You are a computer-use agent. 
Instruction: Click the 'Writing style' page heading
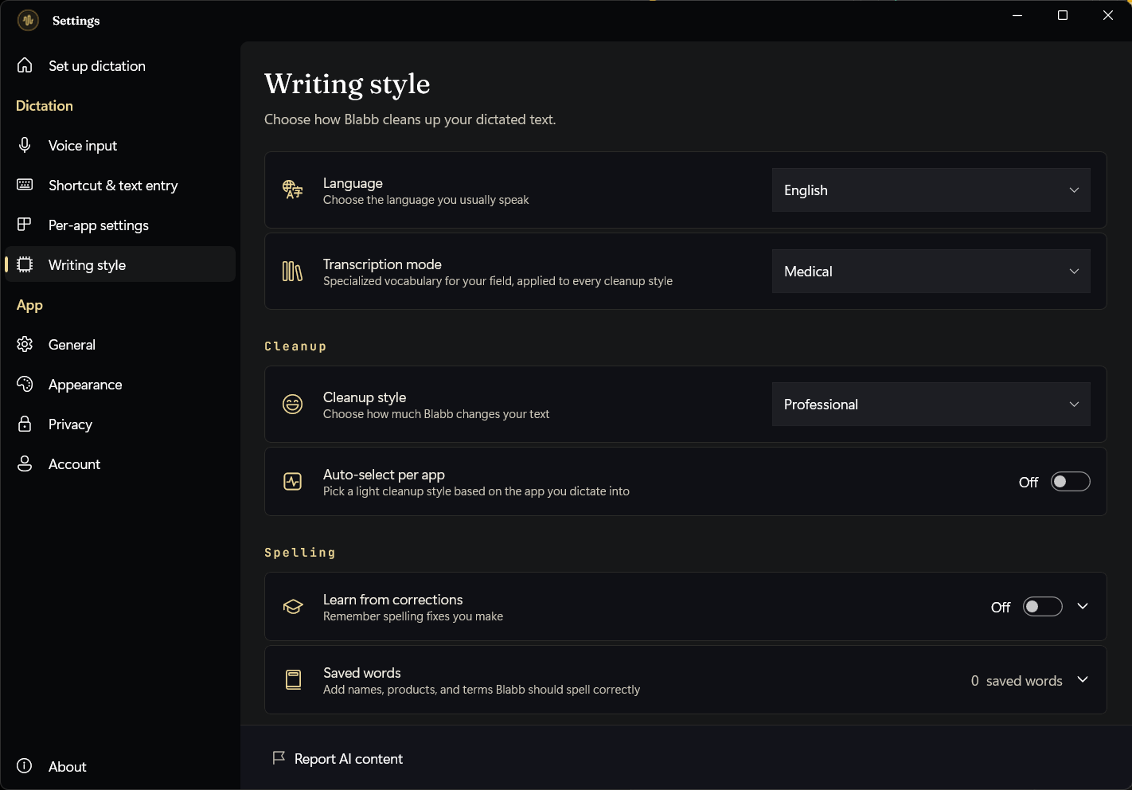[347, 84]
